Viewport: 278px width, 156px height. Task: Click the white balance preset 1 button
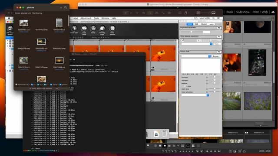pyautogui.click(x=199, y=40)
